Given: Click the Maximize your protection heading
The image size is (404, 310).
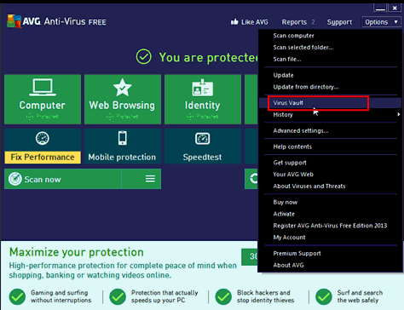Looking at the screenshot, I should pyautogui.click(x=77, y=252).
